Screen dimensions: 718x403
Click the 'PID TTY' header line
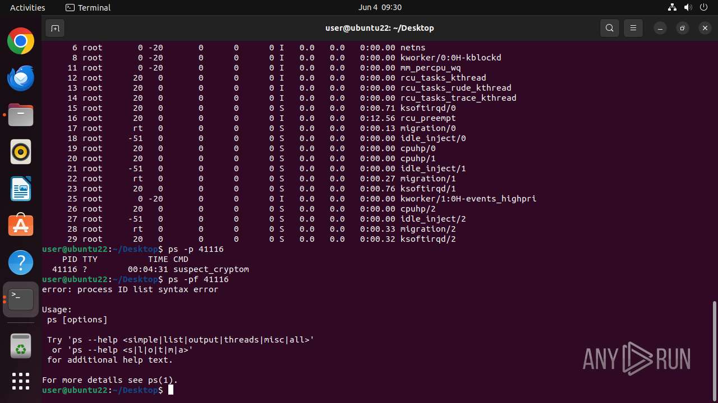125,259
